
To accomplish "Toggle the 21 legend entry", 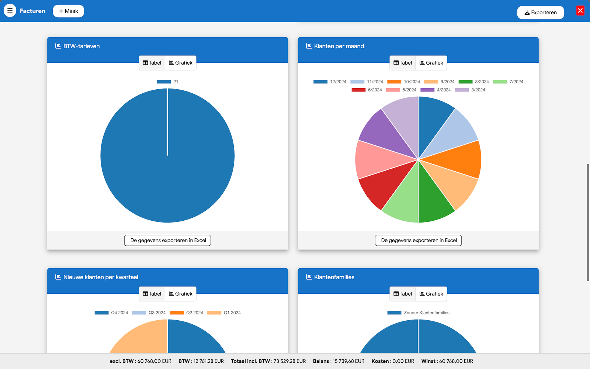I will point(167,82).
